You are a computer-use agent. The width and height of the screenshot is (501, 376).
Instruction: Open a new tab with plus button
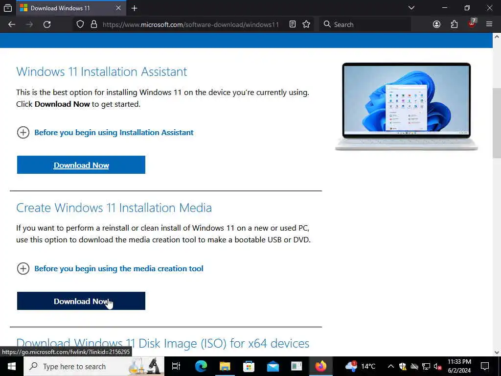(134, 8)
